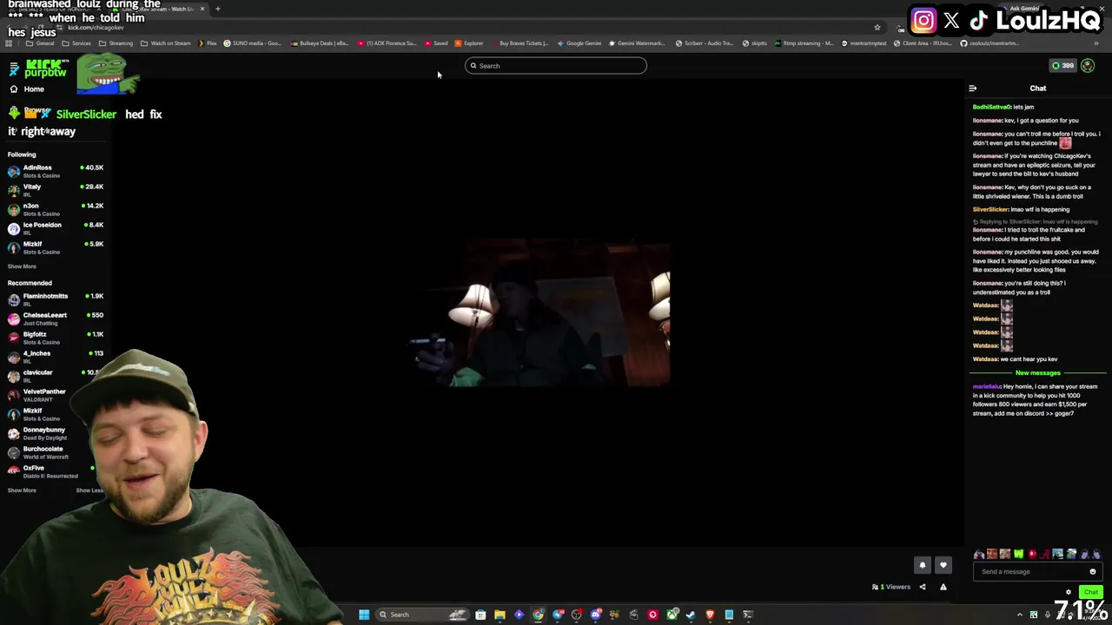Open the Services bookmarks folder

pos(76,43)
